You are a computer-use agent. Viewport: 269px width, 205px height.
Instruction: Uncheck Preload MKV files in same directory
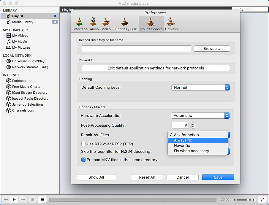pyautogui.click(x=83, y=160)
